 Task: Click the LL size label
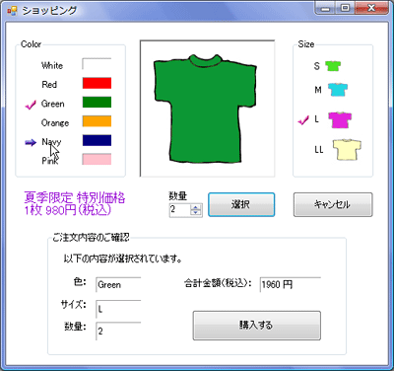click(319, 150)
